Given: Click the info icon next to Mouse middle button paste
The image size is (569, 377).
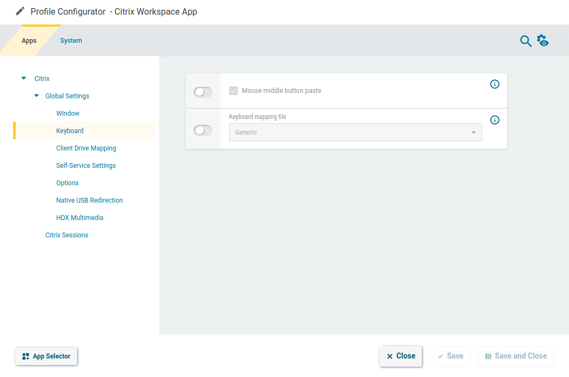Looking at the screenshot, I should tap(495, 84).
